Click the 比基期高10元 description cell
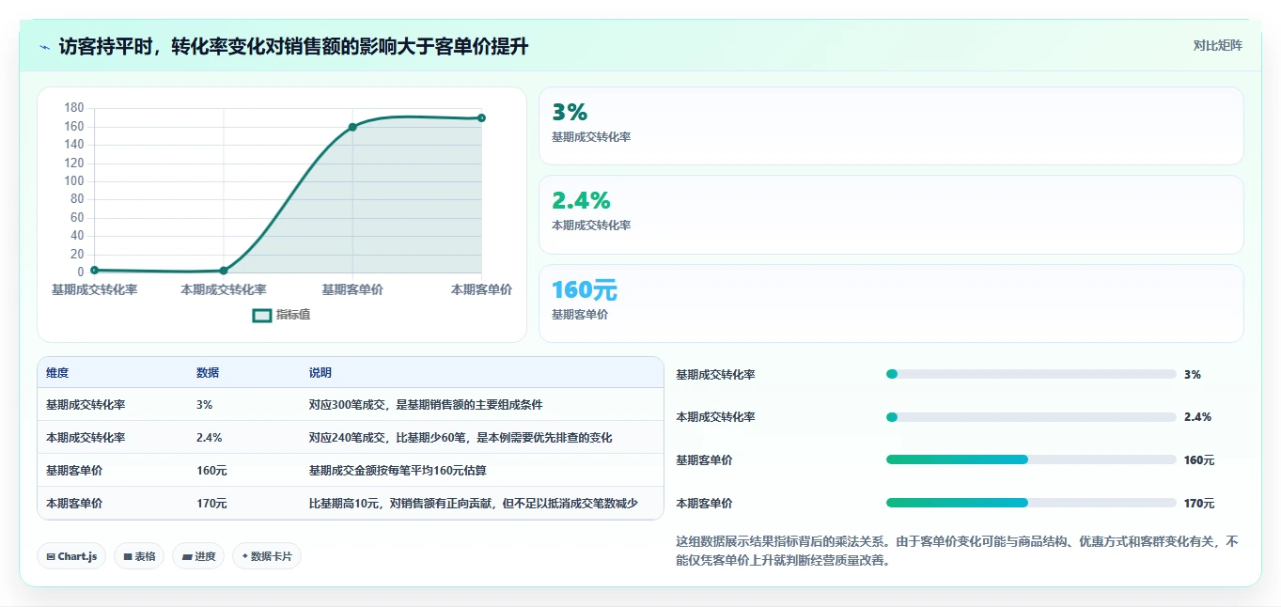The height and width of the screenshot is (607, 1281). [x=474, y=504]
